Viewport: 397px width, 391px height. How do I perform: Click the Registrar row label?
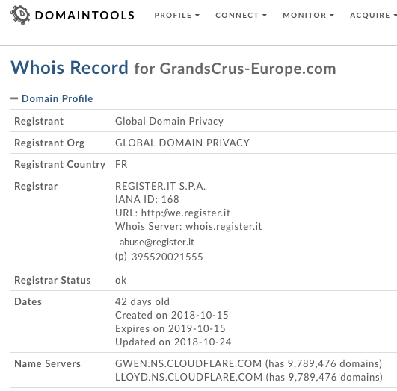tap(36, 186)
